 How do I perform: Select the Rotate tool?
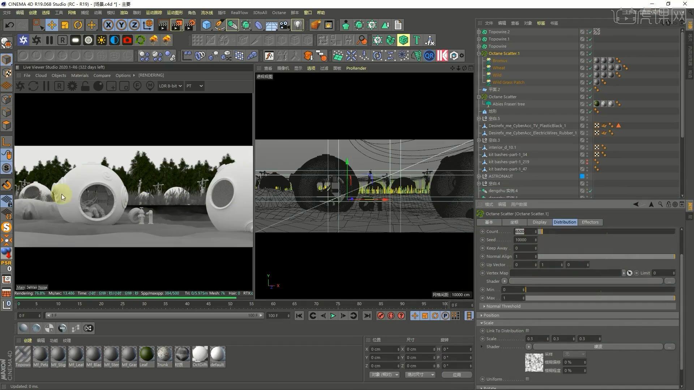pyautogui.click(x=78, y=25)
